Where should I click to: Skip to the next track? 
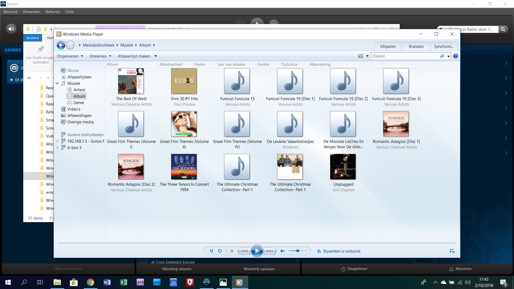click(270, 251)
